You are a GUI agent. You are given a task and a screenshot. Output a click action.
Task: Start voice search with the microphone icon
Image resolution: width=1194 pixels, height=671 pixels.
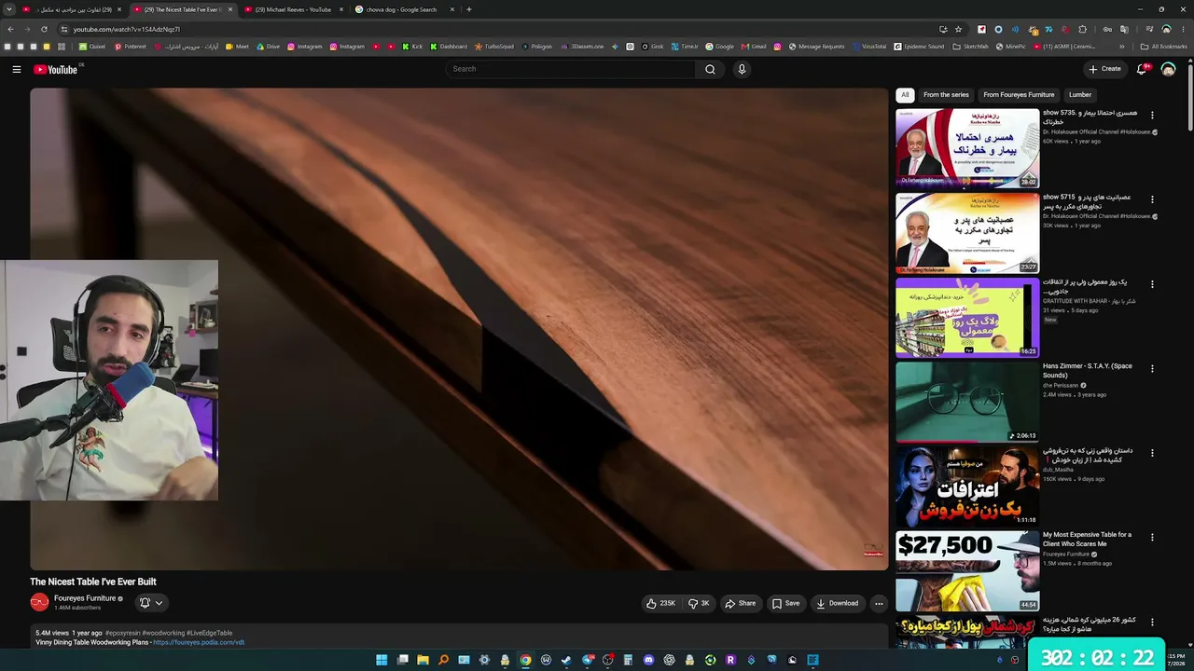tap(742, 69)
